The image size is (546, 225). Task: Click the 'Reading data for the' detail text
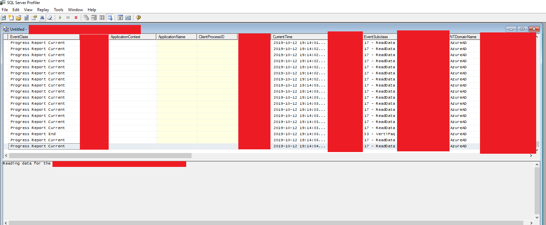click(27, 164)
